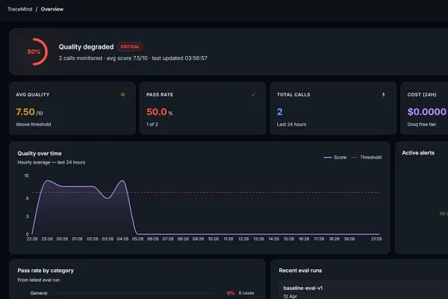448x299 pixels.
Task: Click the 21:26 x-axis label
Action: (x=376, y=239)
